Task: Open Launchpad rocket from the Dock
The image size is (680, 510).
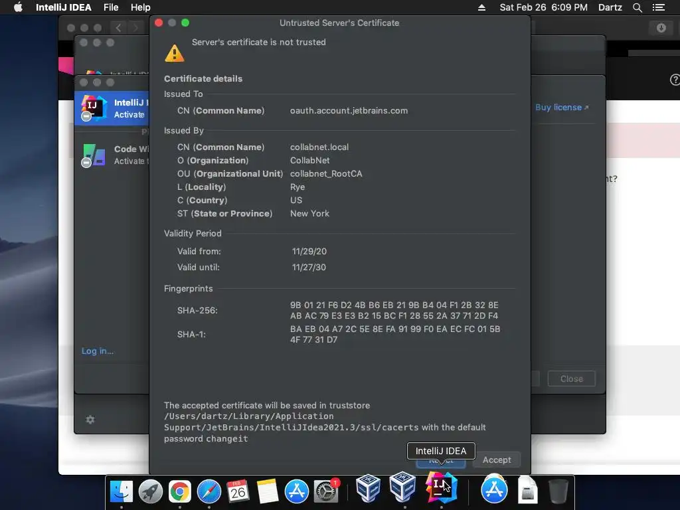Action: click(151, 492)
